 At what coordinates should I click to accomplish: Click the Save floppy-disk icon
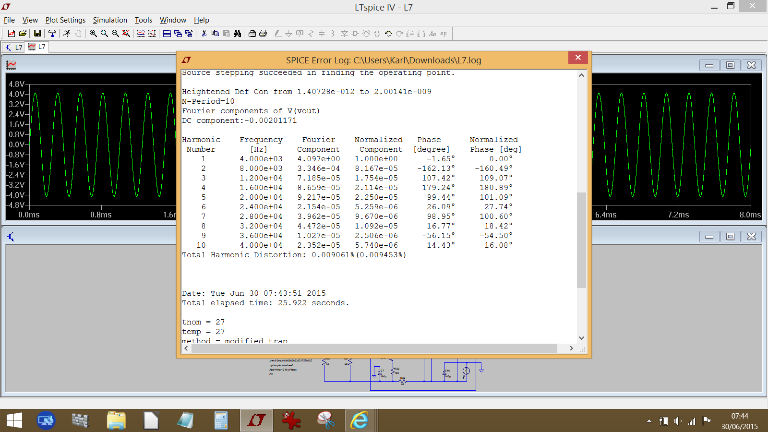(x=37, y=34)
